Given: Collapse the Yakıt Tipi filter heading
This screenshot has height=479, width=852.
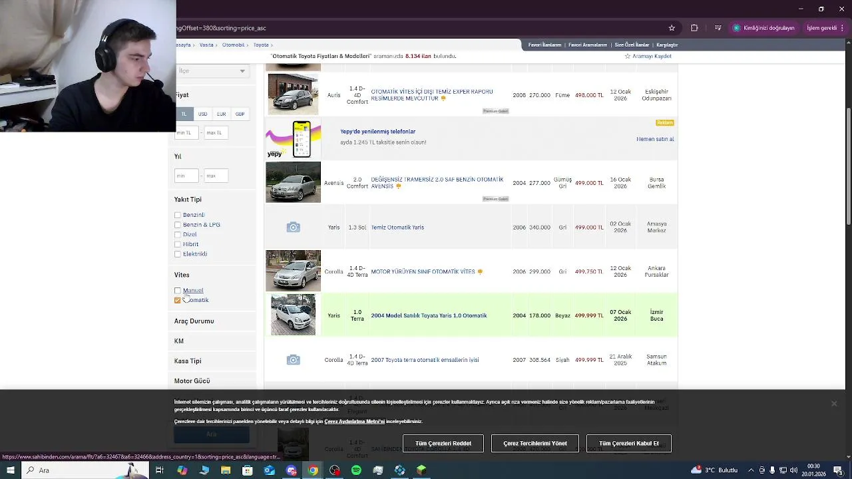Looking at the screenshot, I should click(x=188, y=200).
